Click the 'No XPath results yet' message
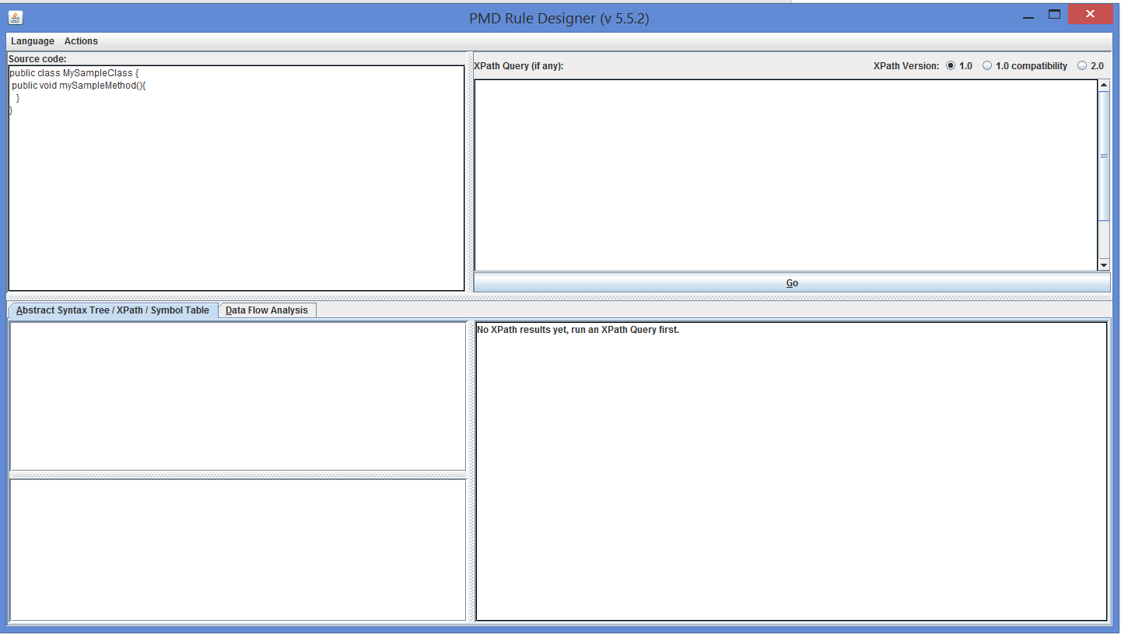 578,330
